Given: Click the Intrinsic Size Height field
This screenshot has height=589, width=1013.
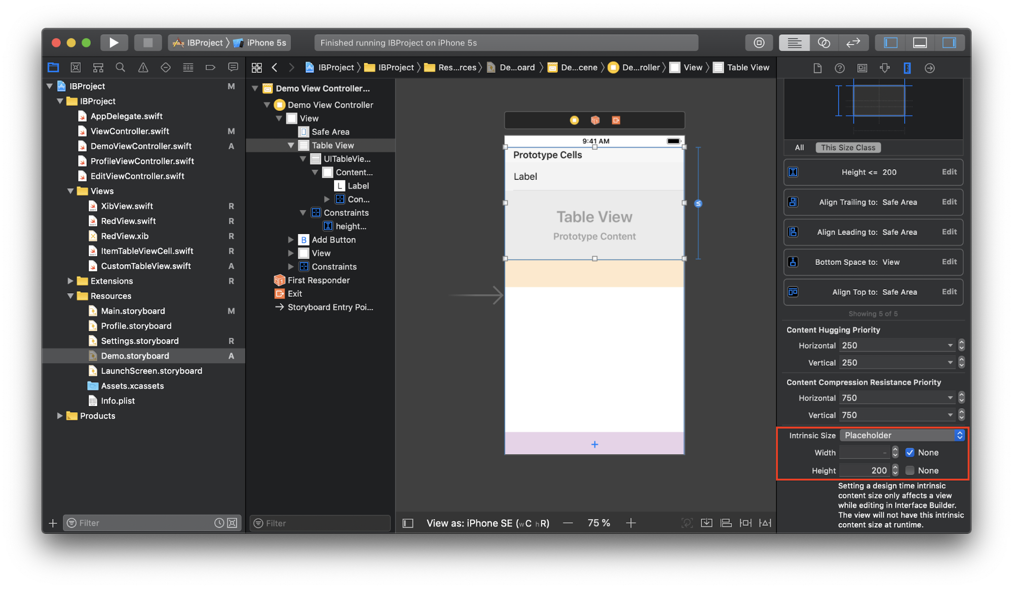Looking at the screenshot, I should pyautogui.click(x=865, y=470).
